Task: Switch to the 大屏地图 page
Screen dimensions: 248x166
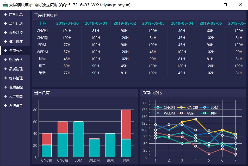Action: (x=16, y=96)
